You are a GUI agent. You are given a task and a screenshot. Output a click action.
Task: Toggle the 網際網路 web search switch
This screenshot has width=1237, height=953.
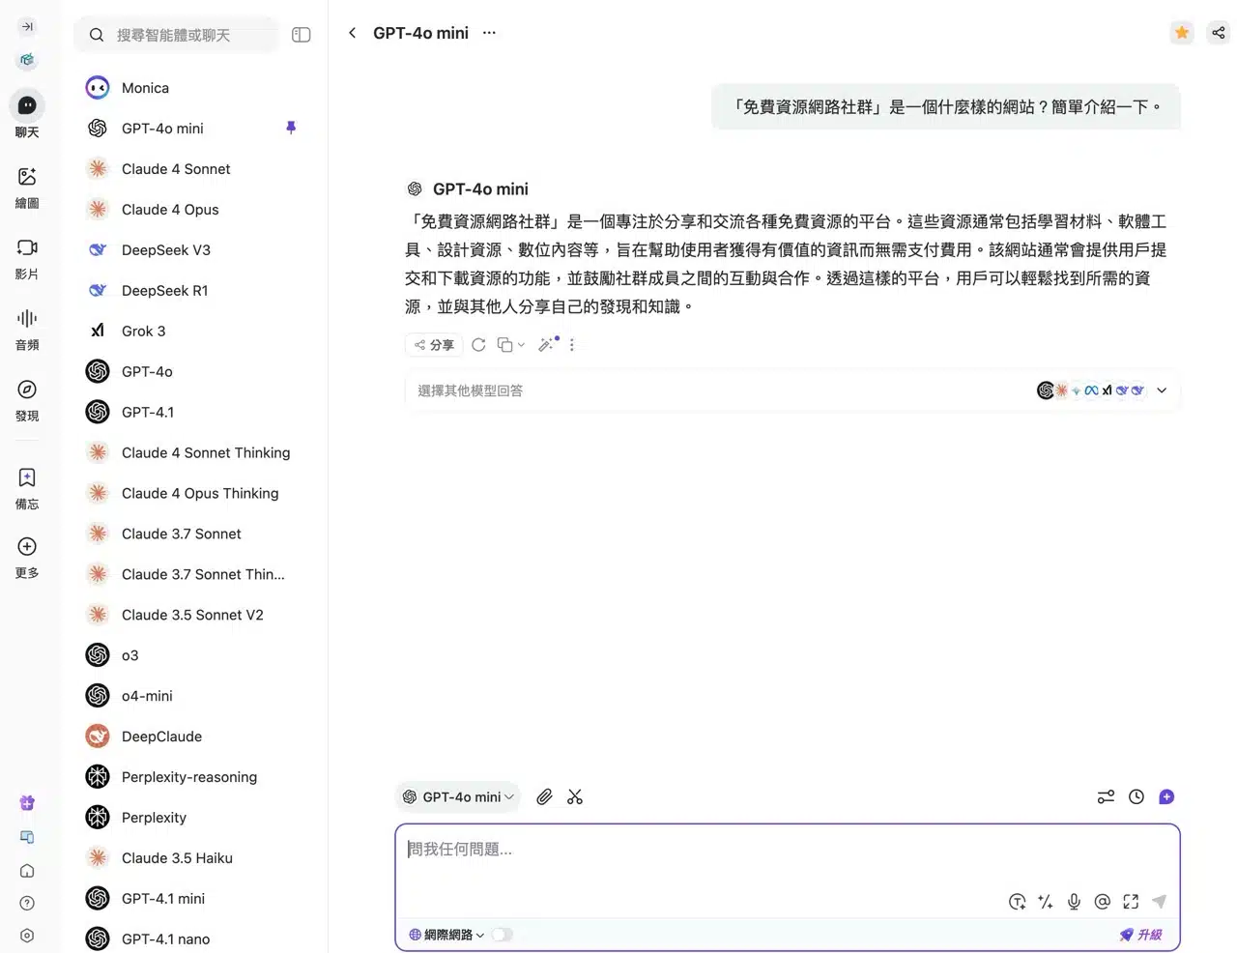click(x=502, y=935)
